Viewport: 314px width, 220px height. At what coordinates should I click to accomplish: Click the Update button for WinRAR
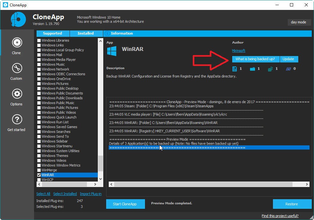[x=289, y=59]
